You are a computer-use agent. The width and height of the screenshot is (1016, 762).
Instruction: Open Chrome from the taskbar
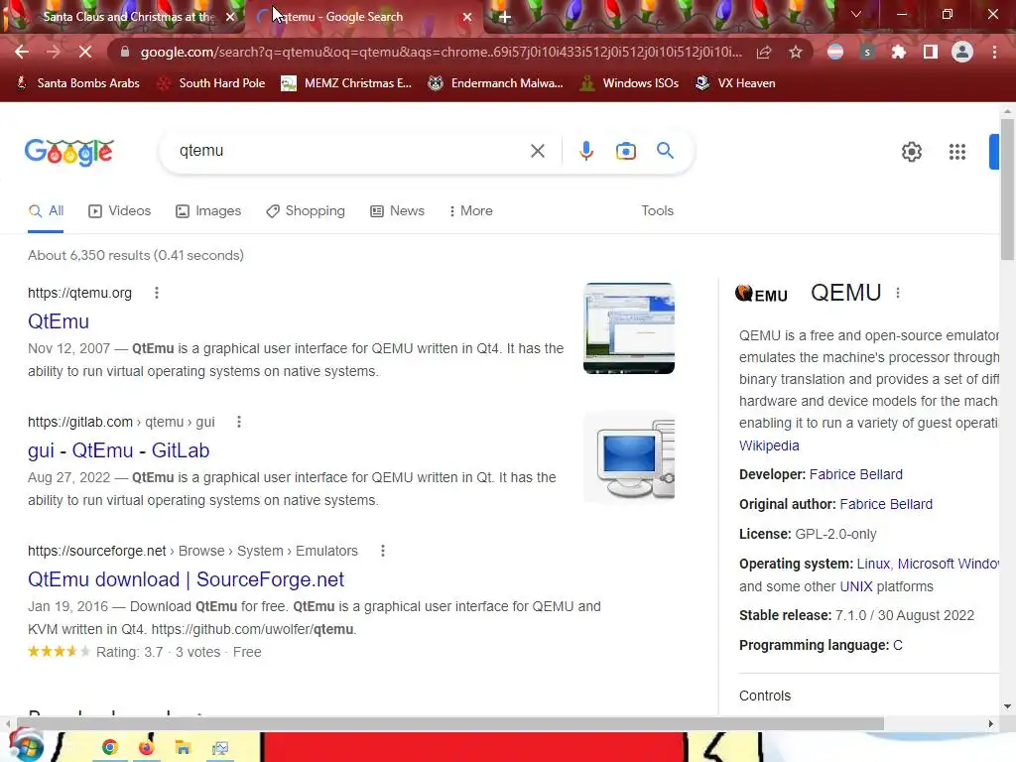(x=109, y=748)
